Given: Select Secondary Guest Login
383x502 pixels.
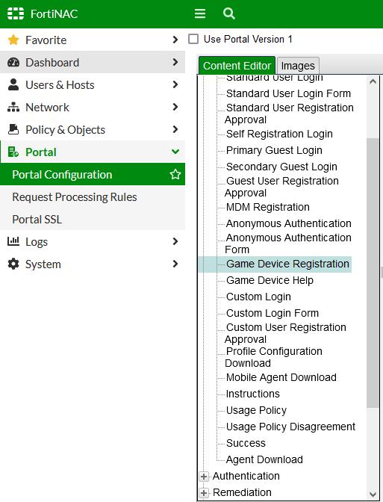Looking at the screenshot, I should [281, 167].
